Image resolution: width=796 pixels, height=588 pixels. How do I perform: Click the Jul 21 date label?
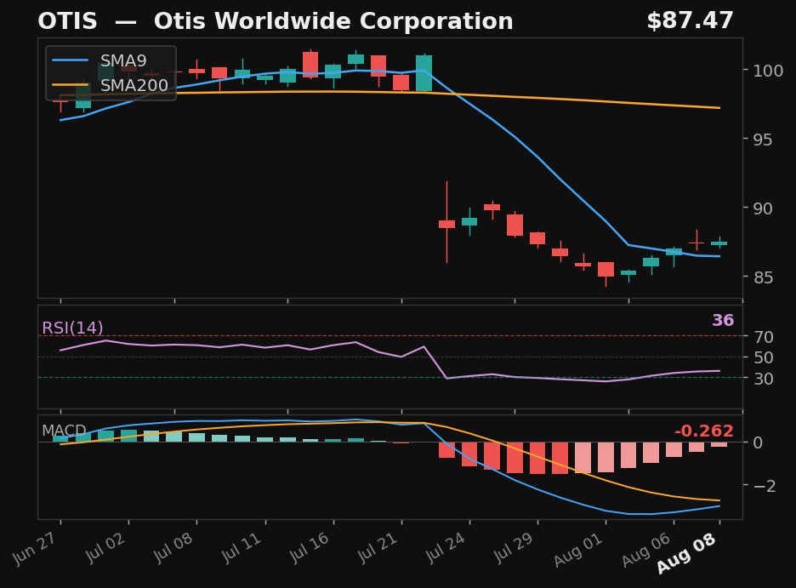click(378, 547)
